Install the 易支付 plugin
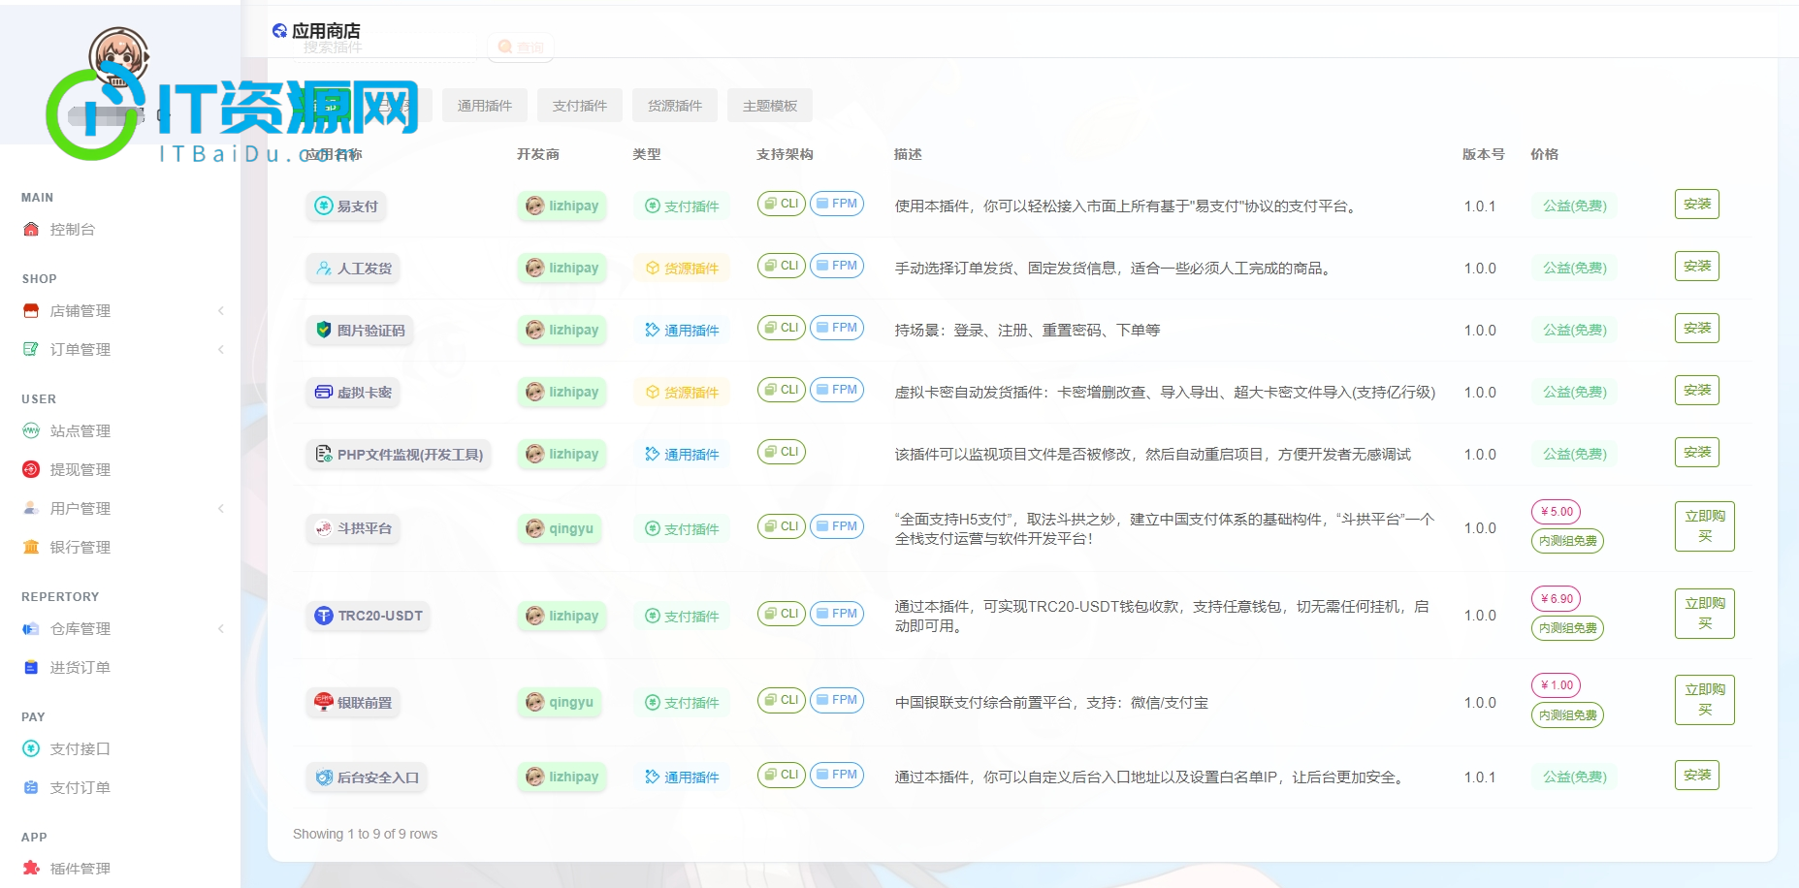The width and height of the screenshot is (1799, 888). point(1697,205)
